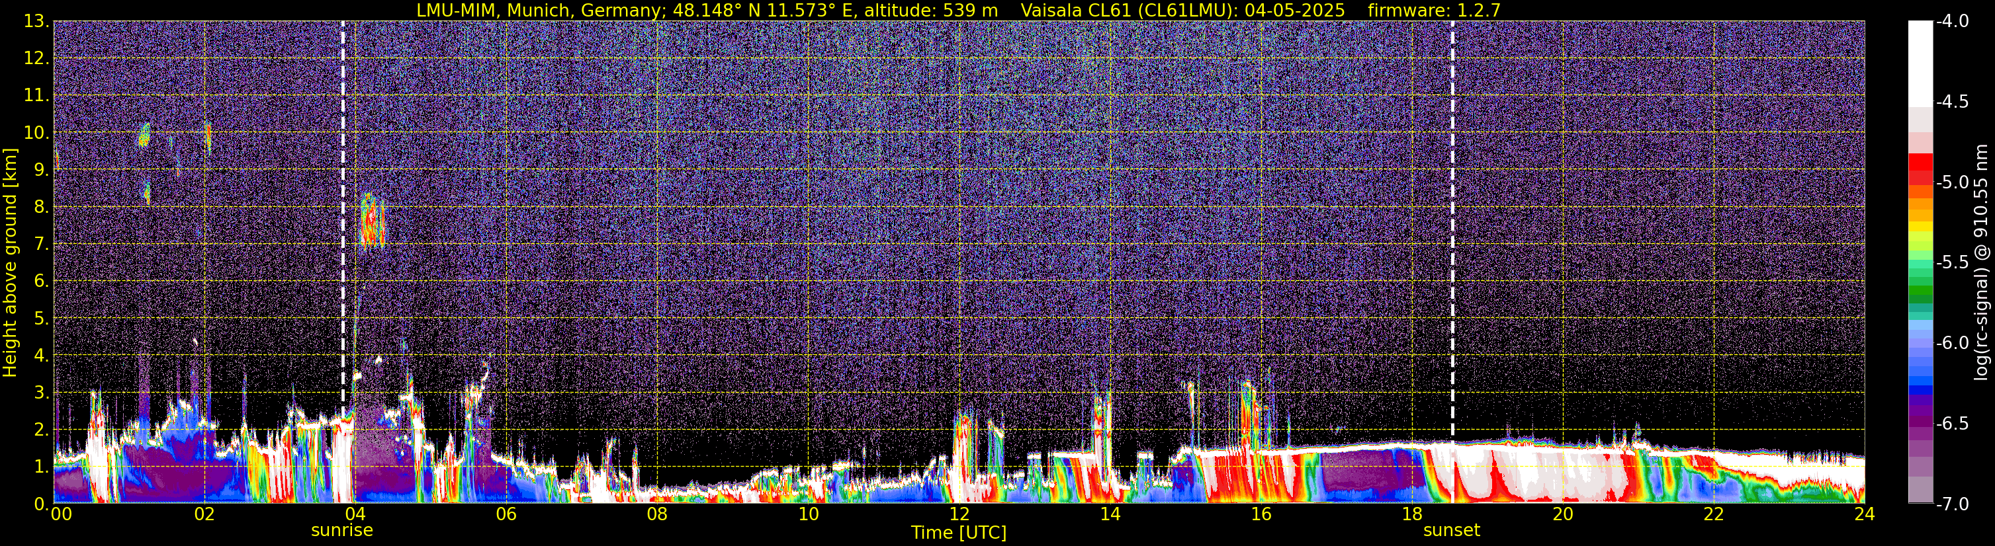Click the '14' time axis tick label
This screenshot has width=1995, height=546.
coord(1110,514)
